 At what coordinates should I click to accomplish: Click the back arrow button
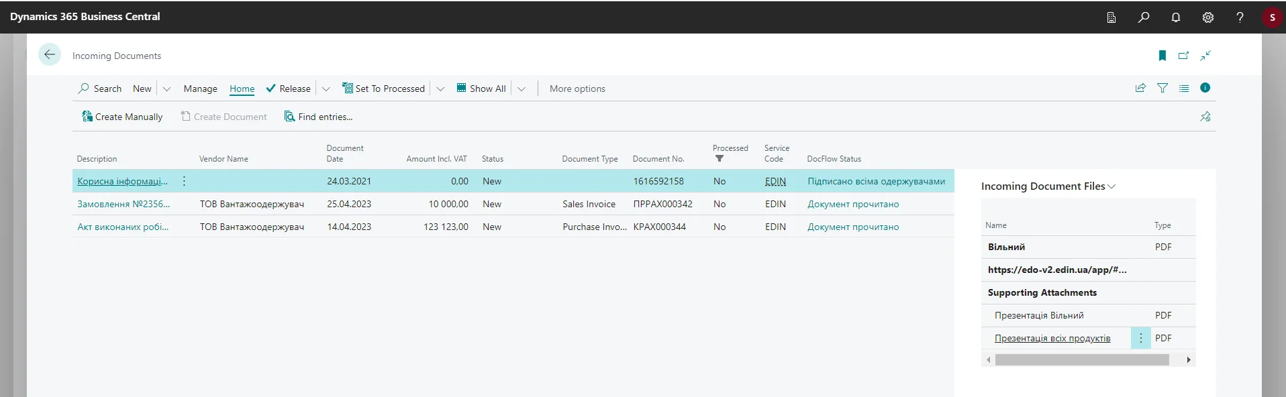click(50, 55)
